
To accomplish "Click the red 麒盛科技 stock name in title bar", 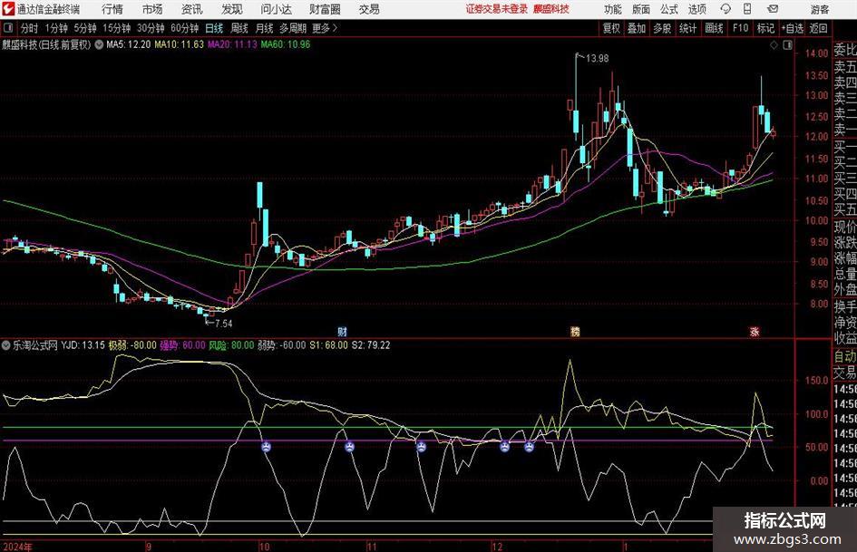I will [x=551, y=9].
